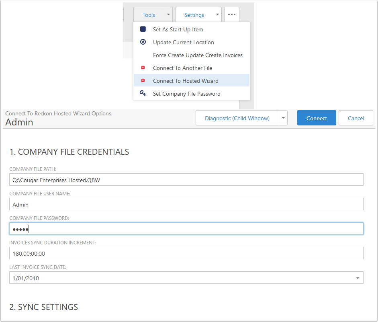Viewport: 378px width, 322px height.
Task: Click 'INVOICES SYNC DURATION INCREMENT:' label
Action: [53, 243]
